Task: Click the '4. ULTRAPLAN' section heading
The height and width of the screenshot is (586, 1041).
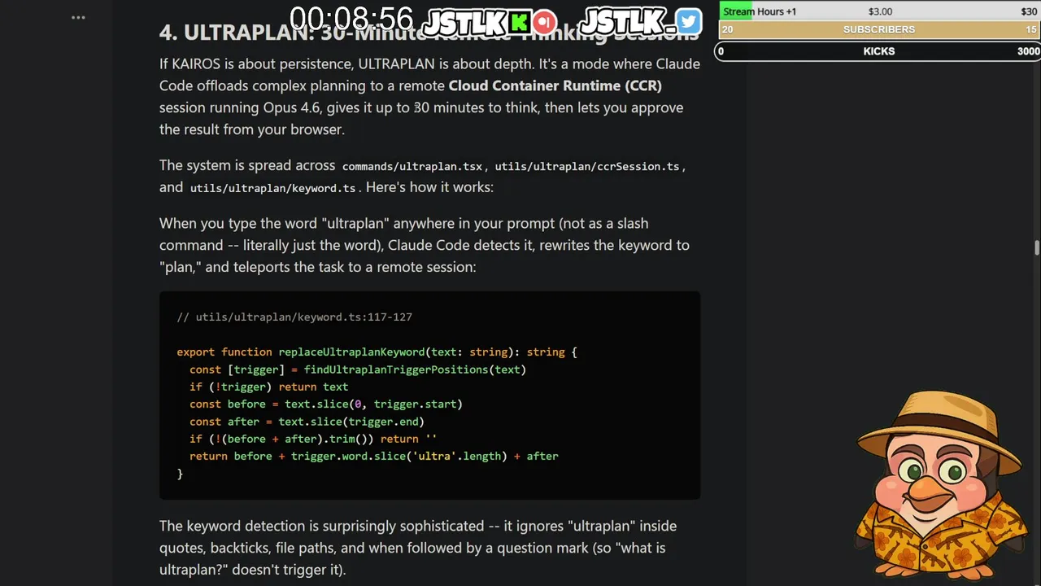Action: [429, 33]
